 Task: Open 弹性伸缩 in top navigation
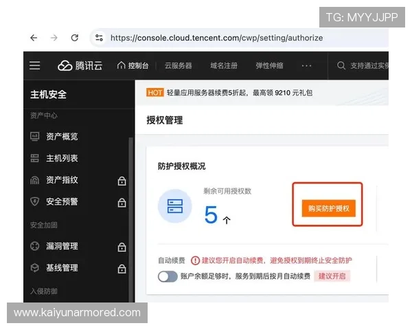coord(270,65)
